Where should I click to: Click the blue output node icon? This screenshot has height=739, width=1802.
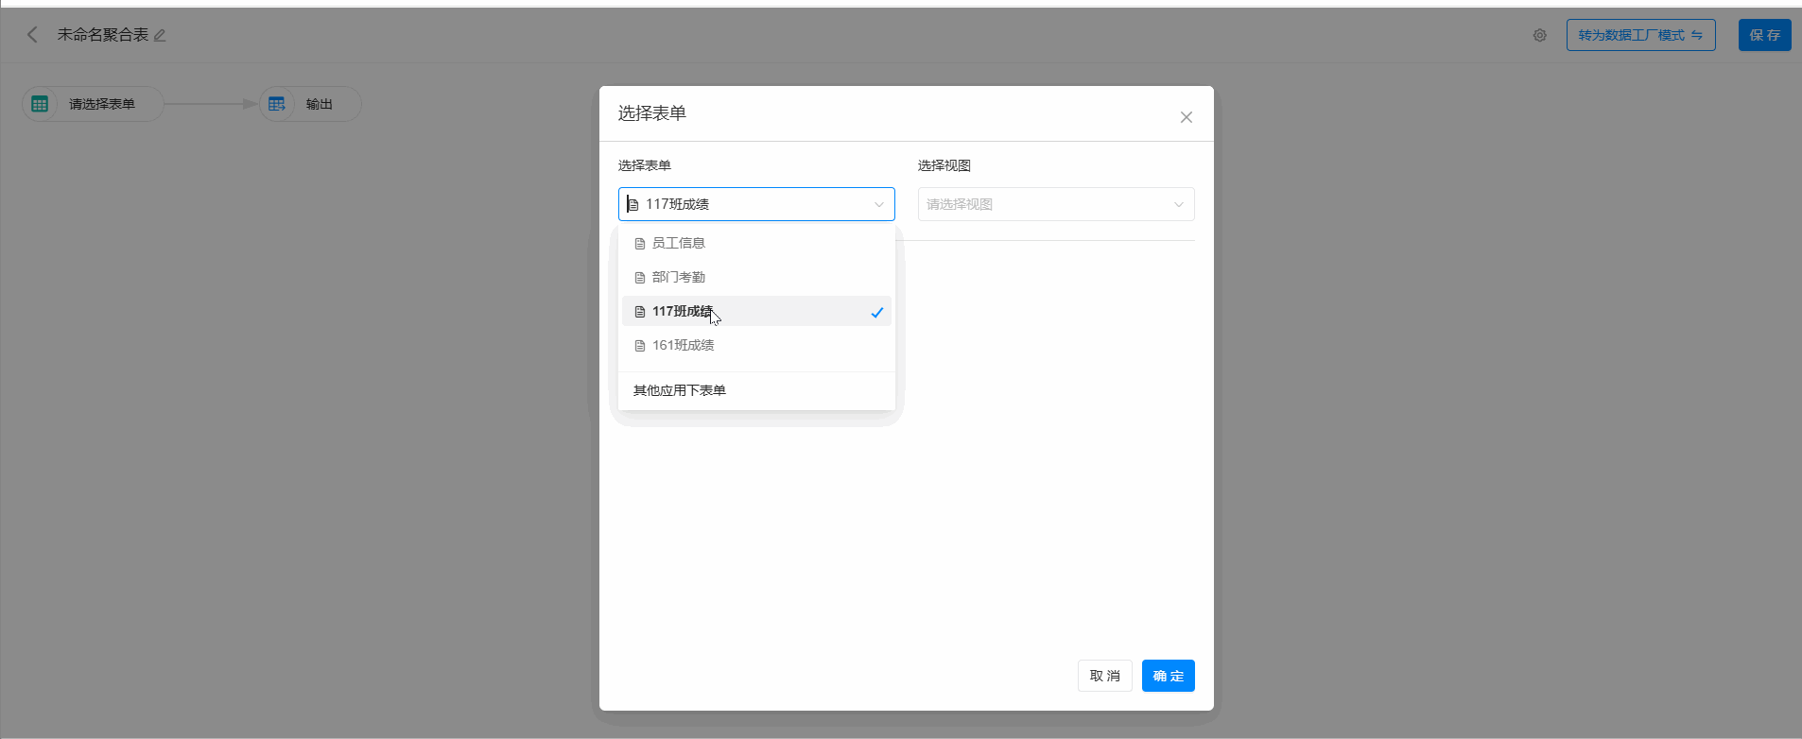277,104
